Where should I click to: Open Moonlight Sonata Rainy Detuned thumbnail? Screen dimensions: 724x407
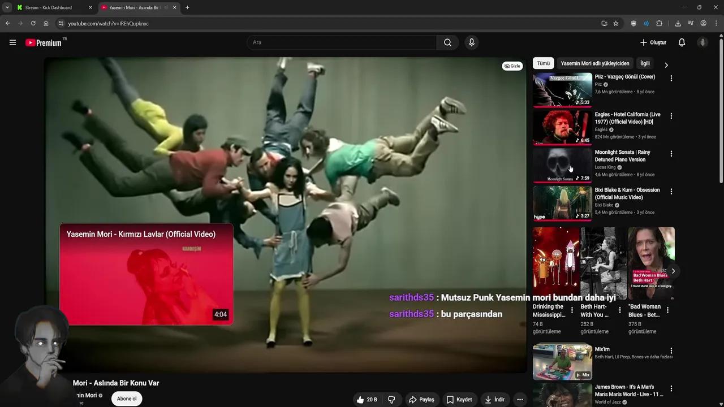click(562, 165)
